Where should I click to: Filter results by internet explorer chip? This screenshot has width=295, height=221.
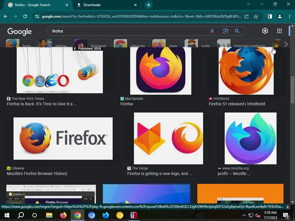coord(243,43)
